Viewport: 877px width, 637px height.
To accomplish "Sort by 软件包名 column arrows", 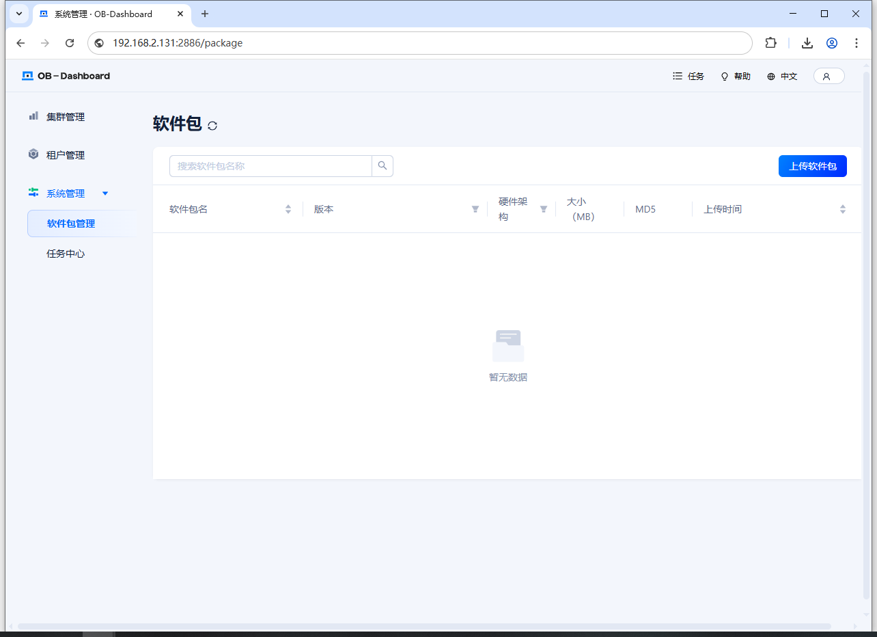I will [288, 209].
